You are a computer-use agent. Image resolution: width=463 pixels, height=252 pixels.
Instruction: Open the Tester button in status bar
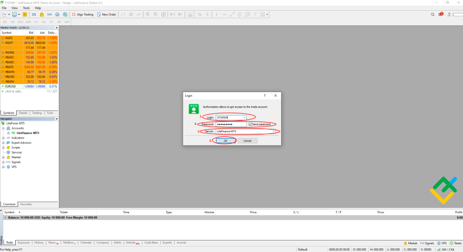coord(456,243)
